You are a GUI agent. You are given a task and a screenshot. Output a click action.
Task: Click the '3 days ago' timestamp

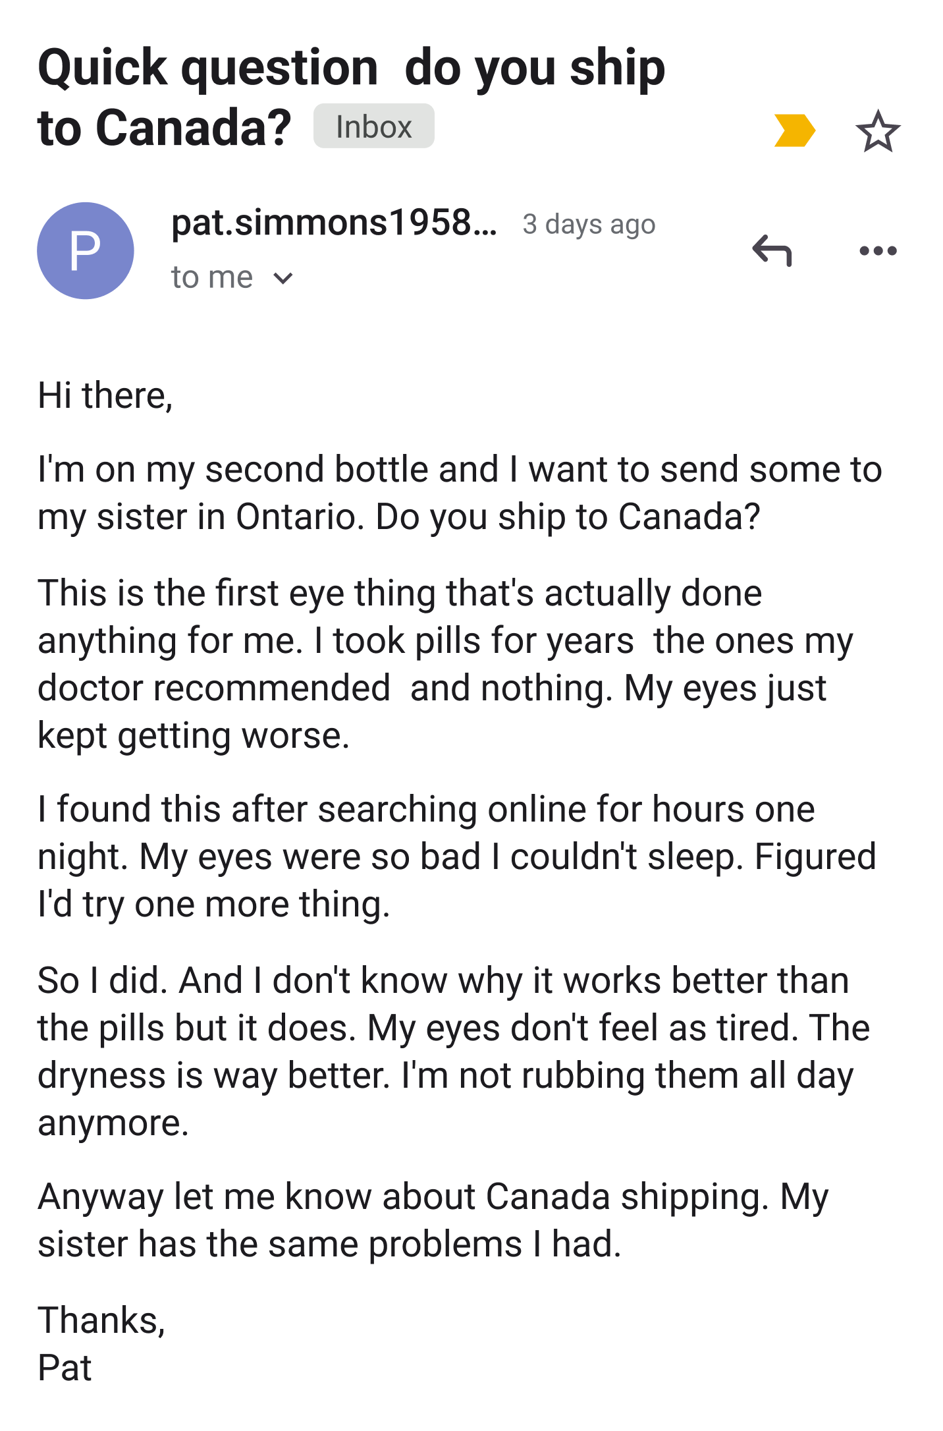589,225
